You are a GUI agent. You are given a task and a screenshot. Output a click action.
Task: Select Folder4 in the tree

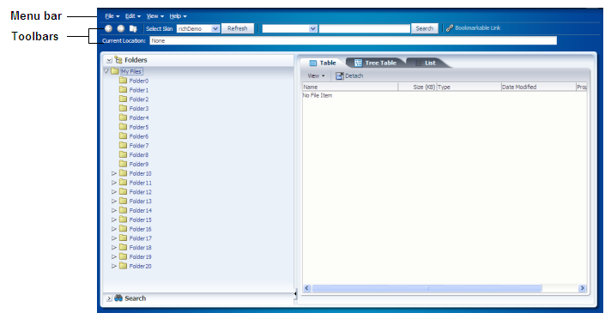[139, 118]
